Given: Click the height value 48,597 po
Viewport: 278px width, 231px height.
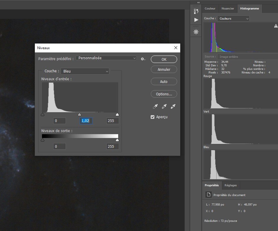Looking at the screenshot, I should [250, 205].
